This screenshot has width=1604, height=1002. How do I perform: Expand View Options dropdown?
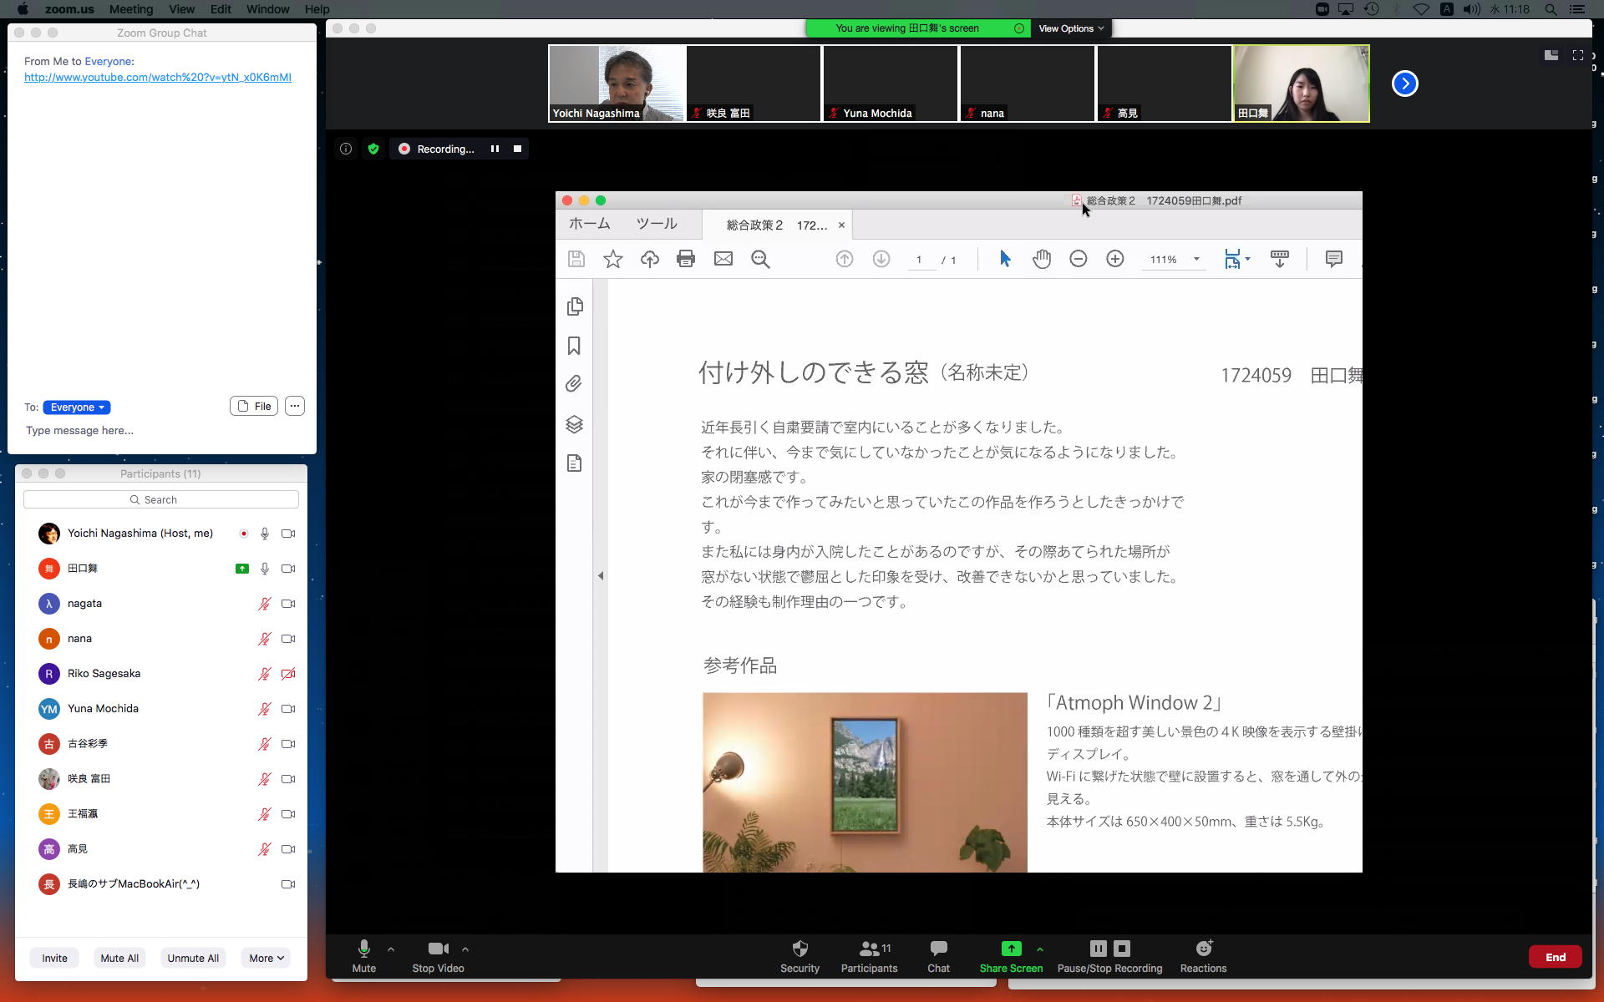1070,28
